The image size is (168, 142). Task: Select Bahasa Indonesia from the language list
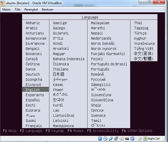(69, 59)
